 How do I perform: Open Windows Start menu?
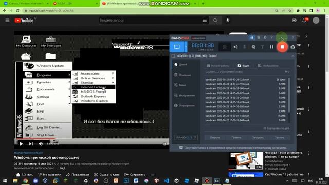tap(5, 181)
